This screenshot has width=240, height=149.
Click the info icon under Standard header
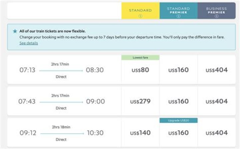pyautogui.click(x=140, y=16)
